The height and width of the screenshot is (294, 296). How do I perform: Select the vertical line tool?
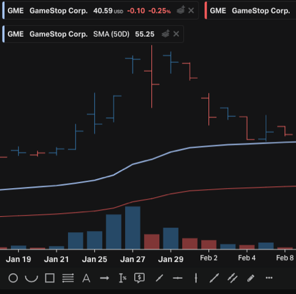pos(196,278)
